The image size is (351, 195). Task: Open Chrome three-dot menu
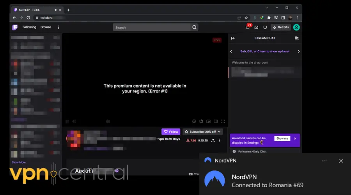pos(297,18)
